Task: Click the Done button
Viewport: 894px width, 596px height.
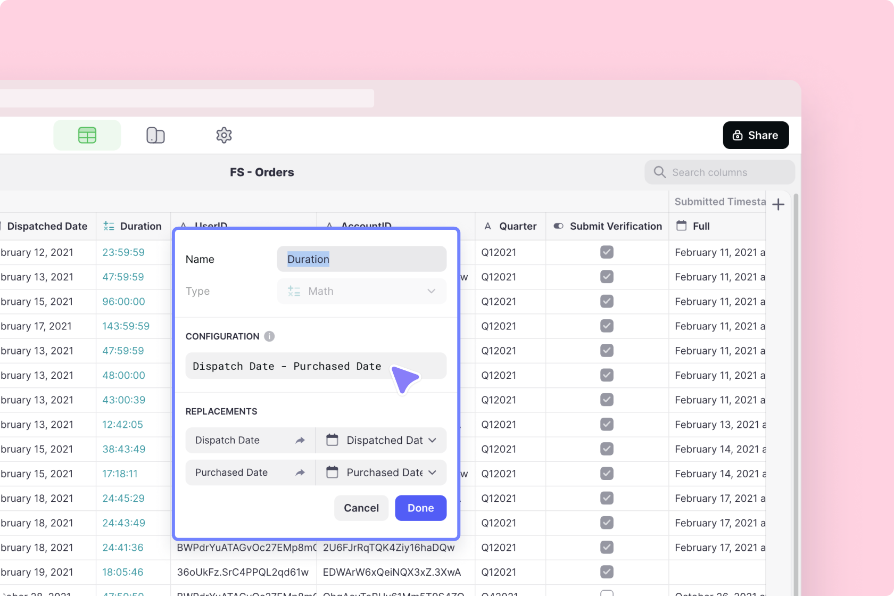Action: pos(420,508)
